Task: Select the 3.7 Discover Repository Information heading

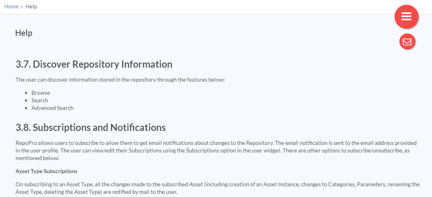Action: [94, 64]
